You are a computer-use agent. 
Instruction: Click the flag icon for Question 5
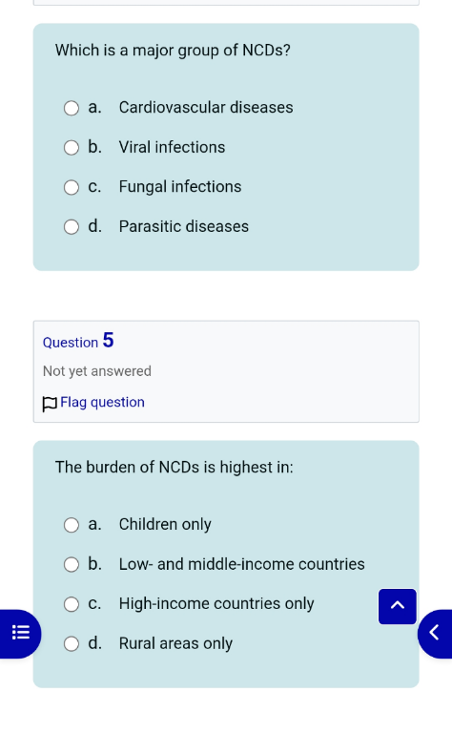(50, 404)
